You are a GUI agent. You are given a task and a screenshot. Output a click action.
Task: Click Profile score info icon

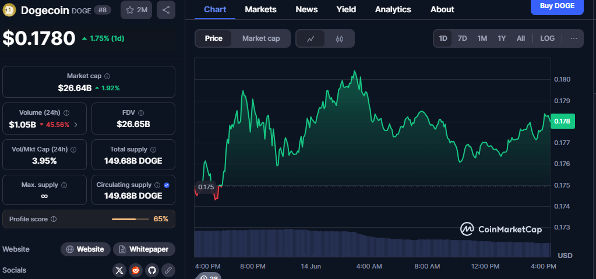click(x=54, y=219)
